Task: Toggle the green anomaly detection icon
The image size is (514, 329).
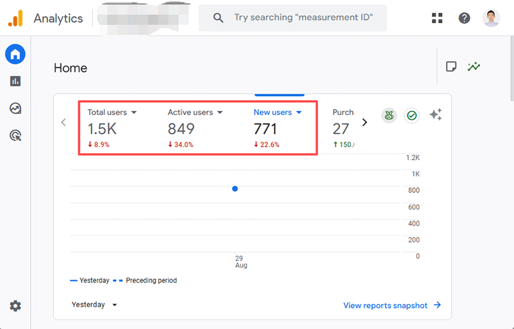Action: [x=389, y=115]
